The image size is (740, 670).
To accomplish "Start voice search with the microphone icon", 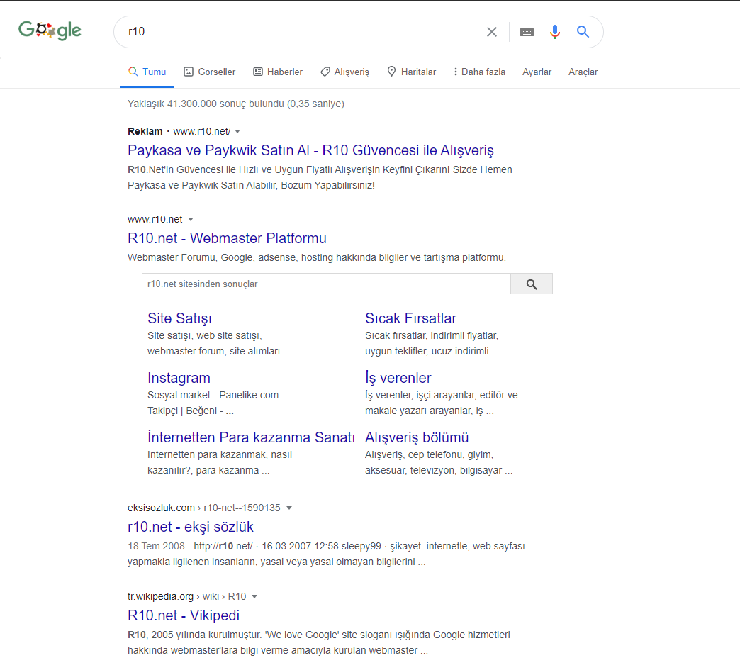I will (555, 32).
